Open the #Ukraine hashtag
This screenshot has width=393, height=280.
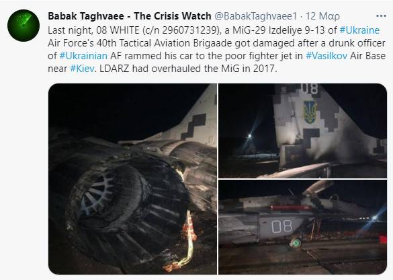(359, 30)
